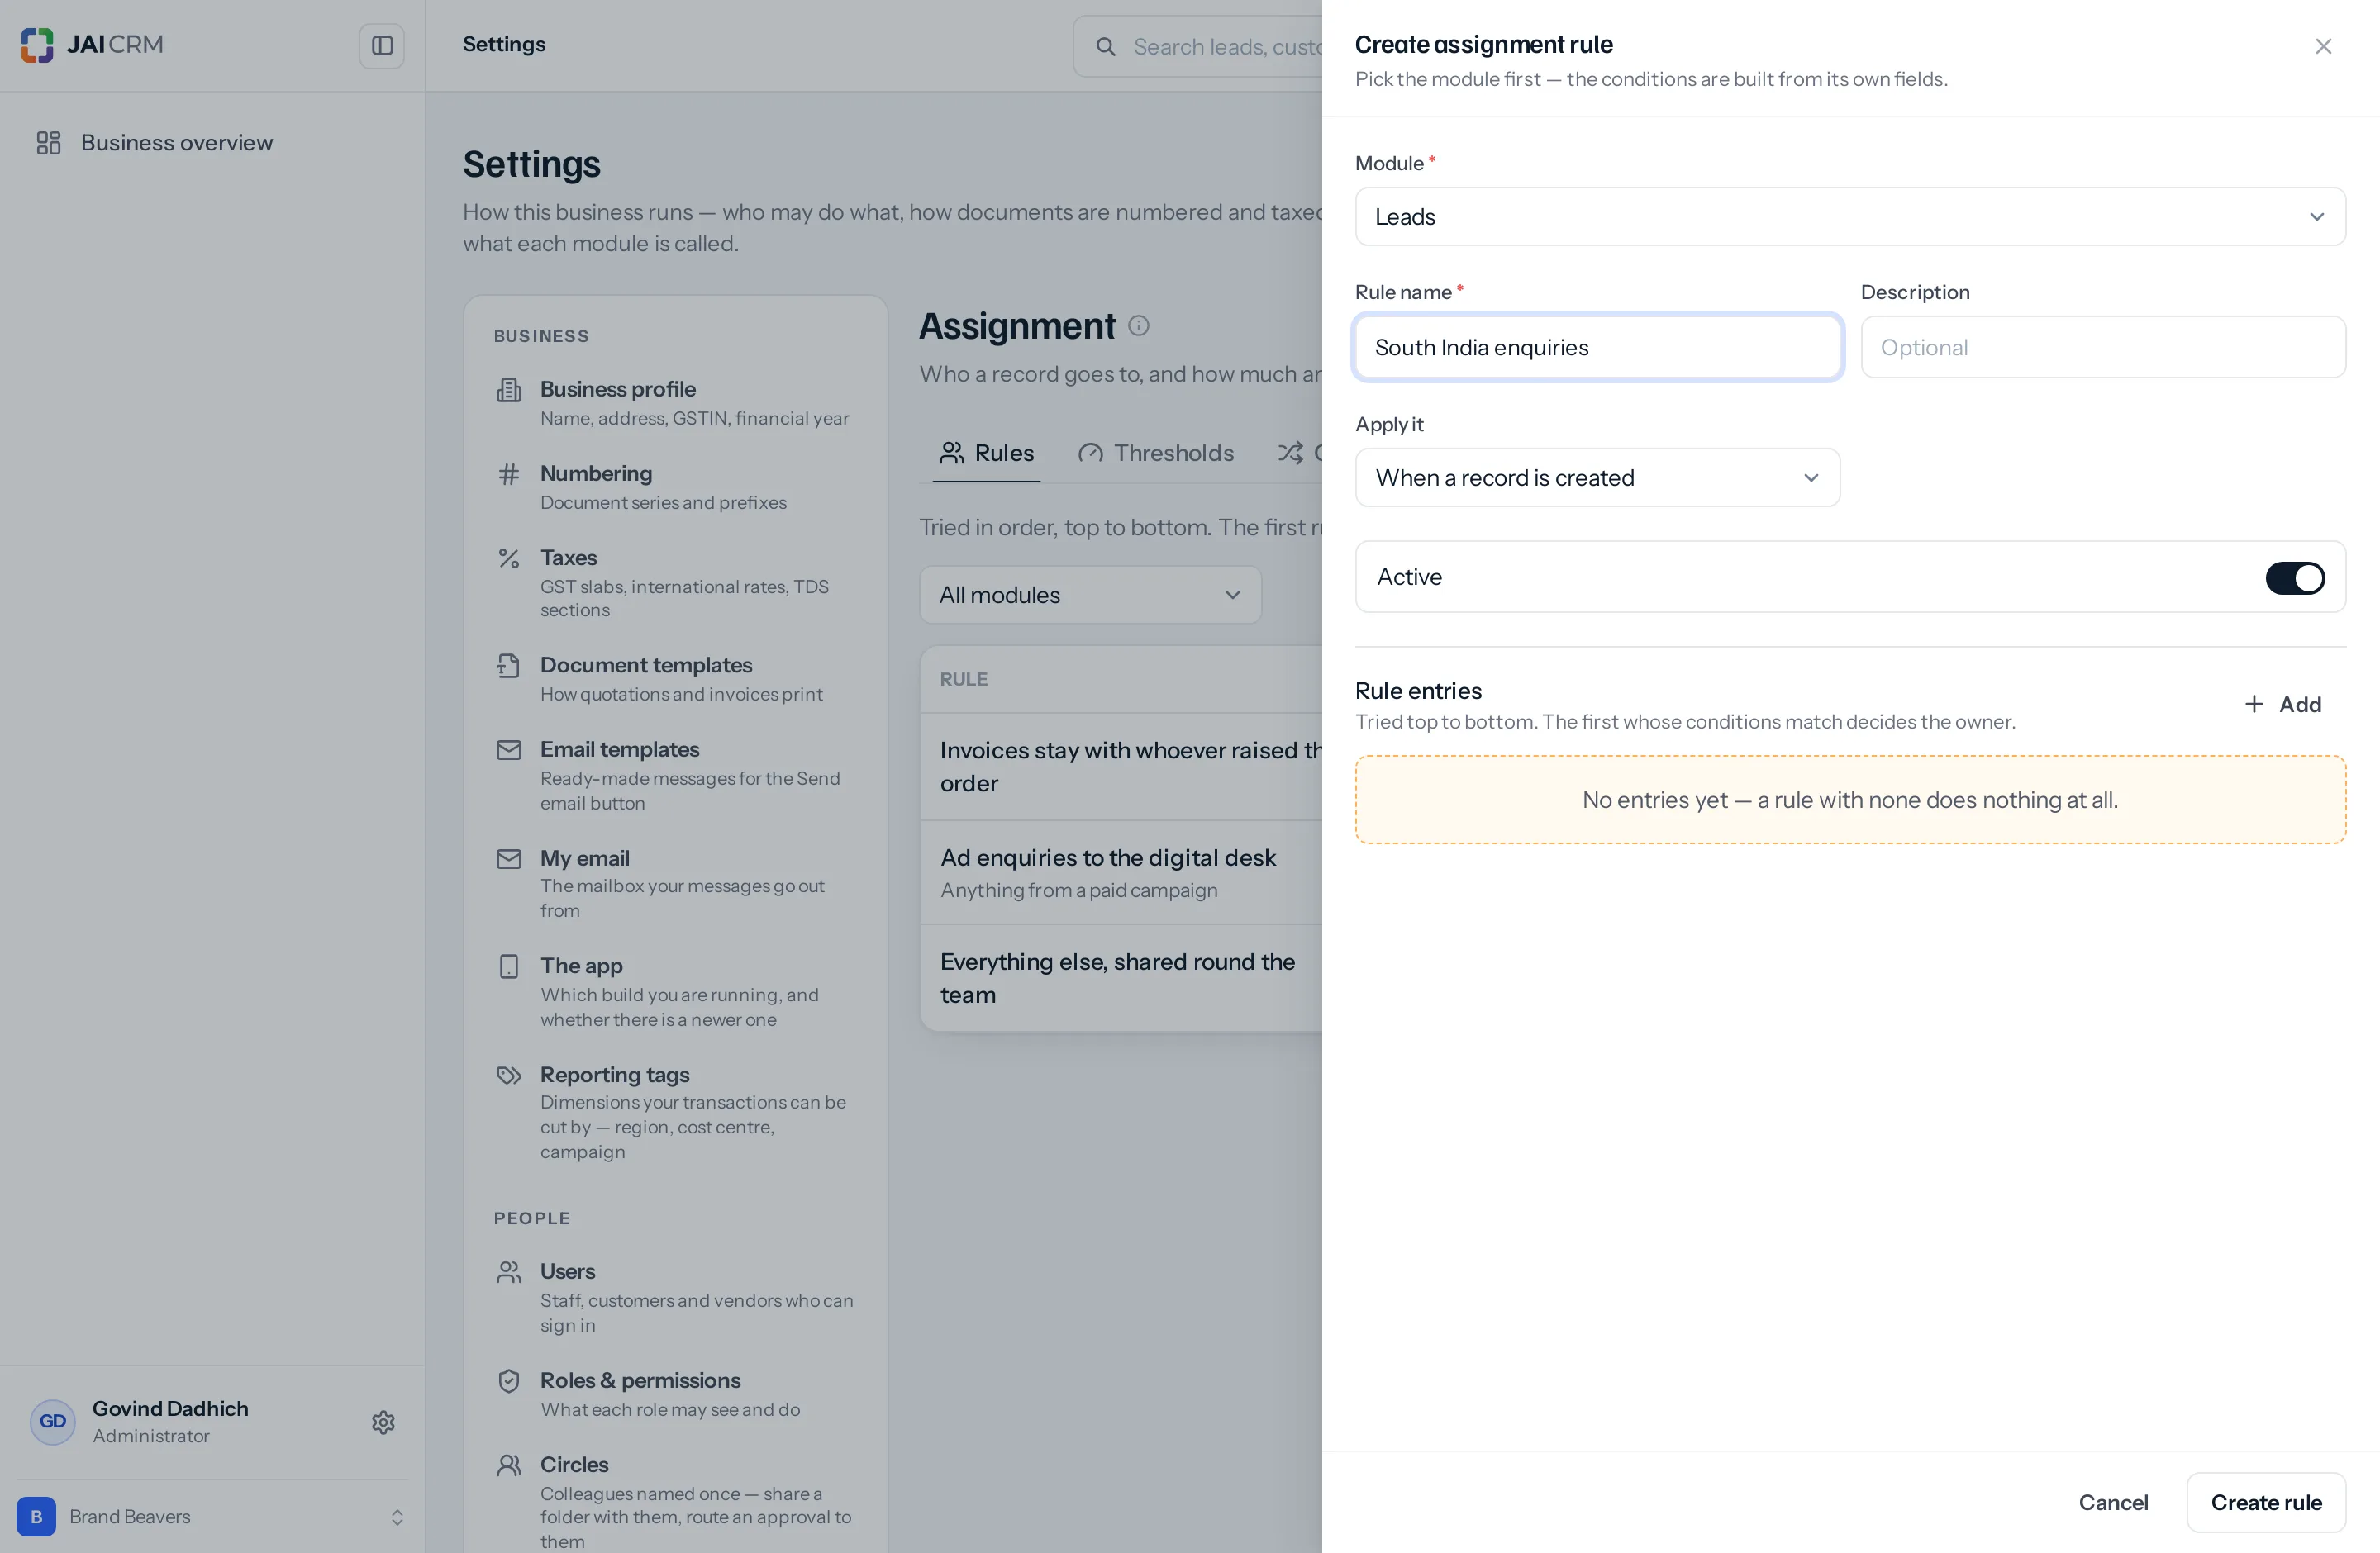
Task: Add a new rule entry
Action: point(2282,705)
